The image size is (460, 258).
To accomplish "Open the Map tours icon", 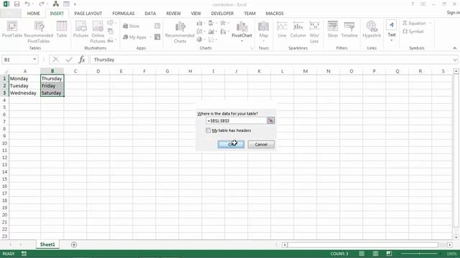I will [264, 31].
